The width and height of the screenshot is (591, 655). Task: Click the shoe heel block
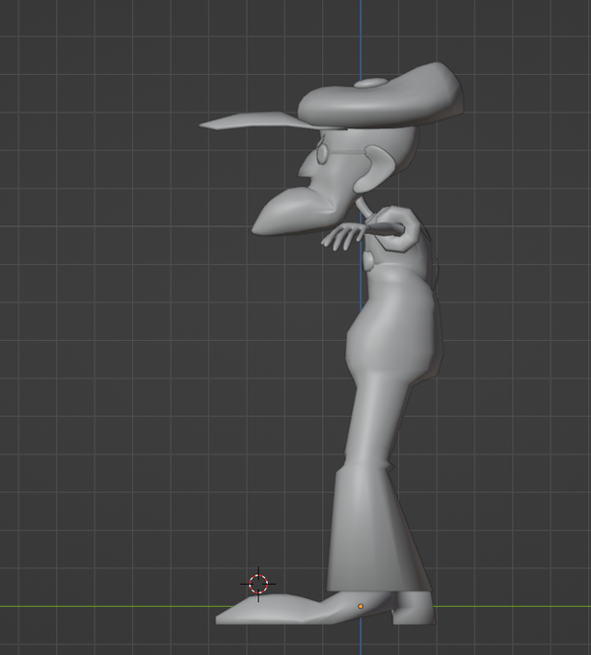pos(414,608)
